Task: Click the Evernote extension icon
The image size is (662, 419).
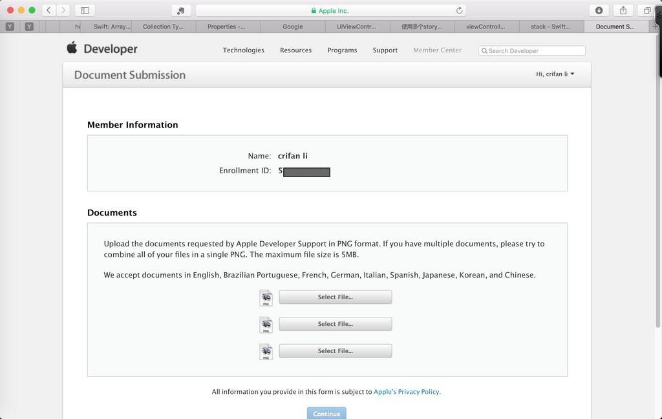Action: coord(180,10)
